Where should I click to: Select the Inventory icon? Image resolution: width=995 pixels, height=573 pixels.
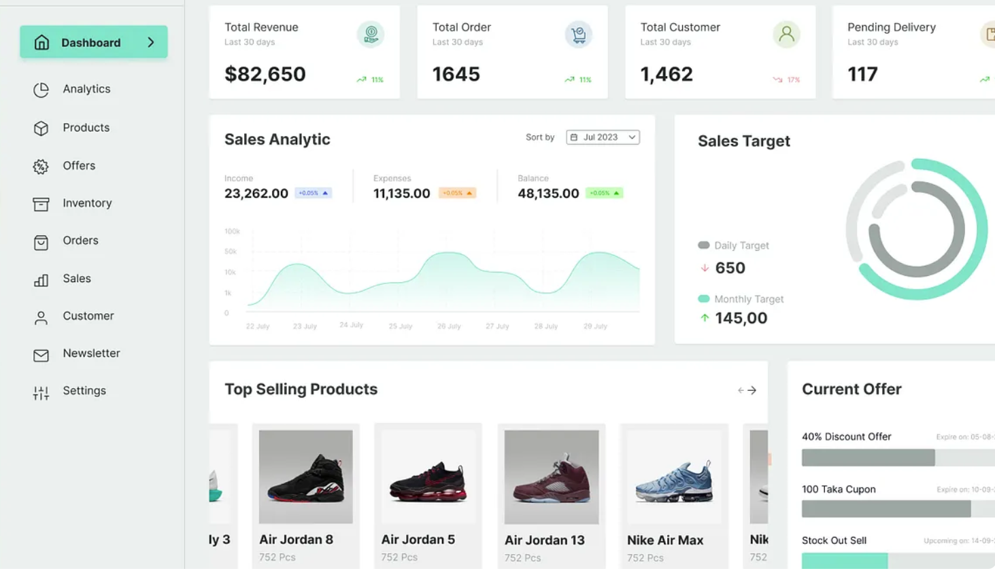[41, 203]
